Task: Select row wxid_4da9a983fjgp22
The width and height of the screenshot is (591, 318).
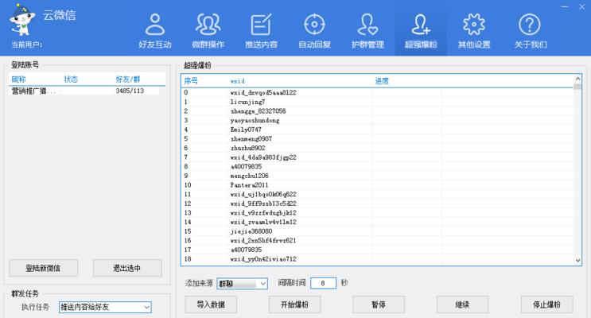Action: [x=378, y=157]
